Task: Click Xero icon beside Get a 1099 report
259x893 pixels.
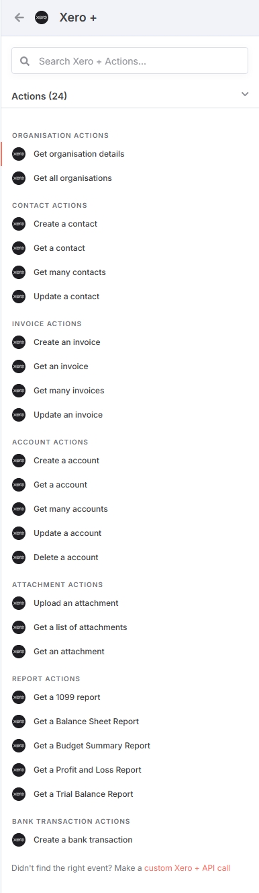Action: coord(19,697)
